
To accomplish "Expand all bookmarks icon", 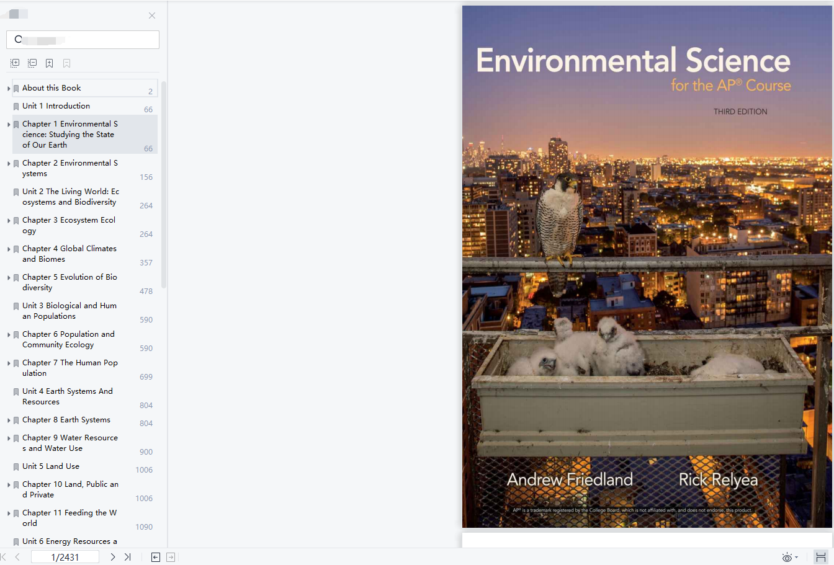I will pyautogui.click(x=15, y=63).
